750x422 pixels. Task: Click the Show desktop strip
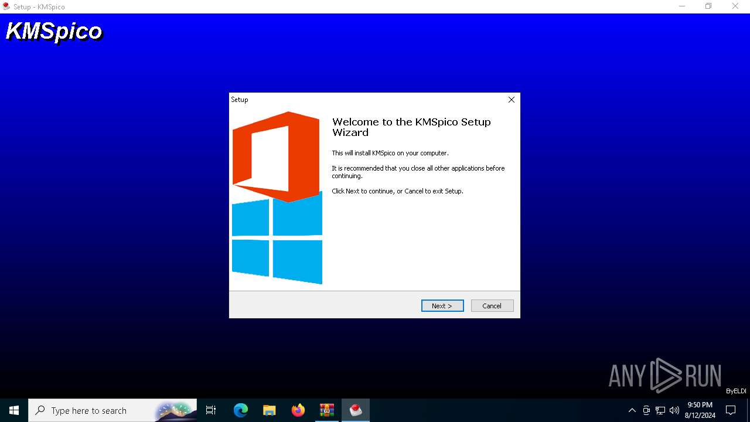click(x=748, y=410)
